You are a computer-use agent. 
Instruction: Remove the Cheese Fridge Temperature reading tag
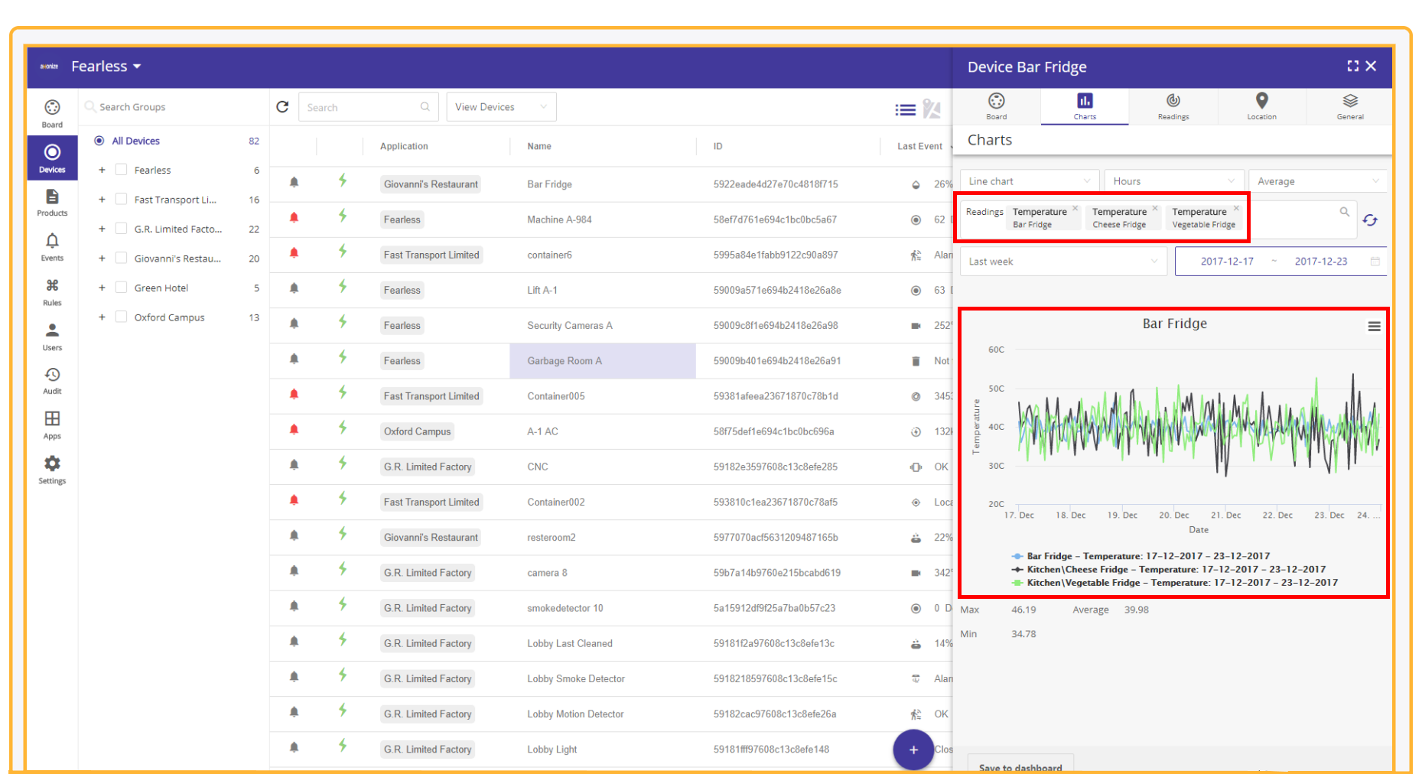click(1155, 208)
